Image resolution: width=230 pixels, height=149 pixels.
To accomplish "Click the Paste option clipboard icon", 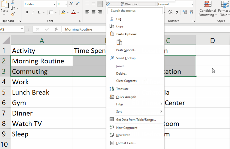I will [x=119, y=42].
